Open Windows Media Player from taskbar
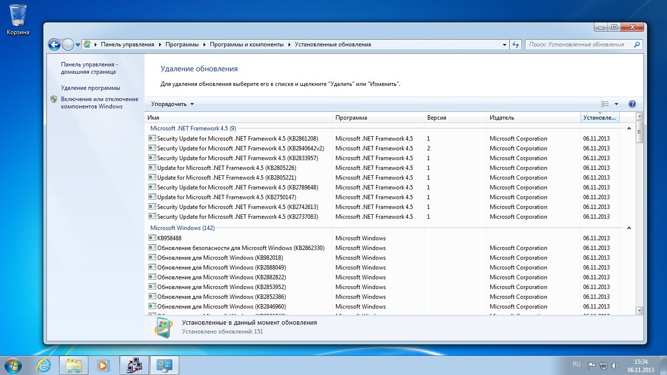The image size is (667, 375). 104,365
